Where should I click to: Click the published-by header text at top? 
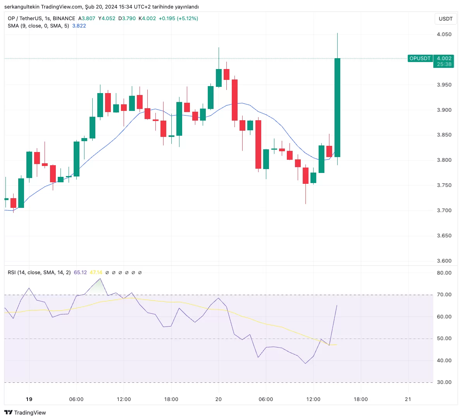(x=102, y=7)
